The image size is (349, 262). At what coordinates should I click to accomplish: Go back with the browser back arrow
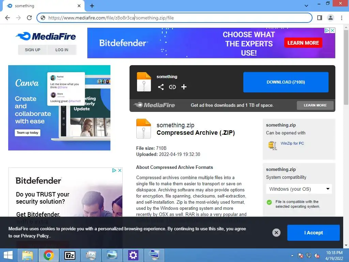[7, 18]
